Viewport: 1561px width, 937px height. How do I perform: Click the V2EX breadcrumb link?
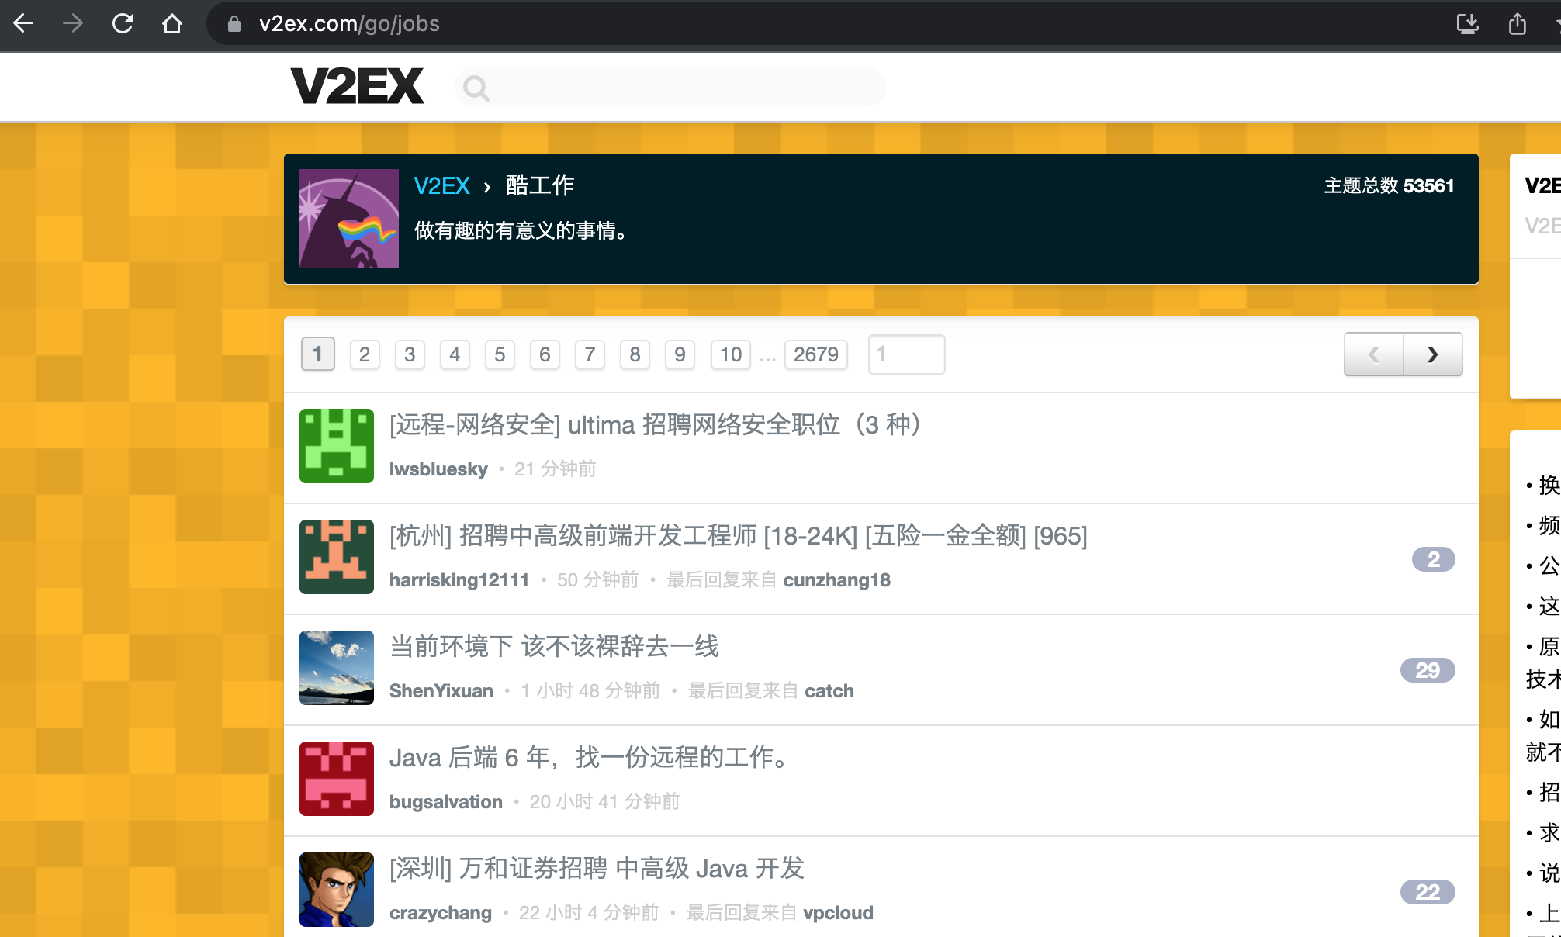point(441,185)
